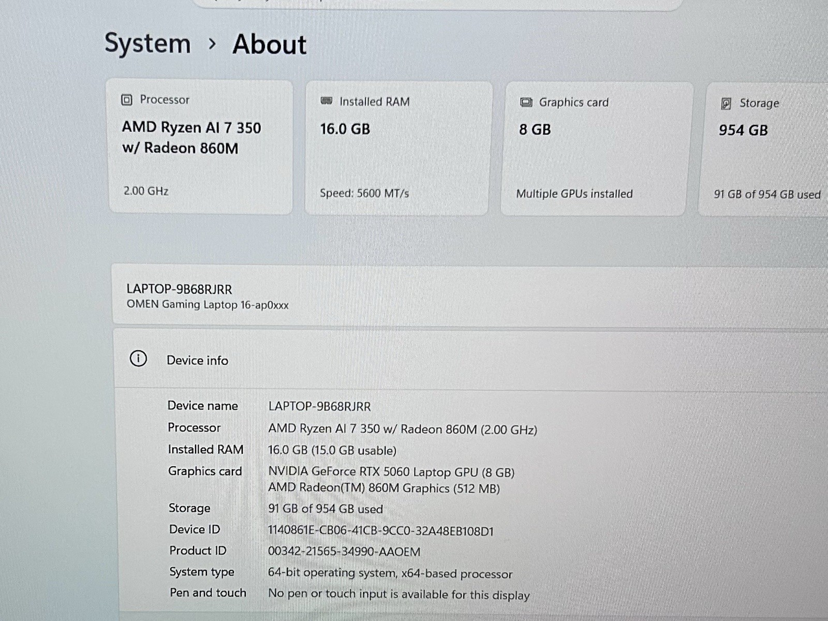Select the Device ID value 1140861E-CB06...
Screen dimensions: 828x621
[x=381, y=531]
